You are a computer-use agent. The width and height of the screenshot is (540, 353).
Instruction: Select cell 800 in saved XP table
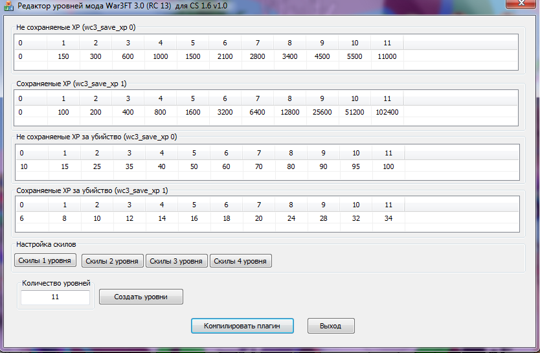pos(161,112)
